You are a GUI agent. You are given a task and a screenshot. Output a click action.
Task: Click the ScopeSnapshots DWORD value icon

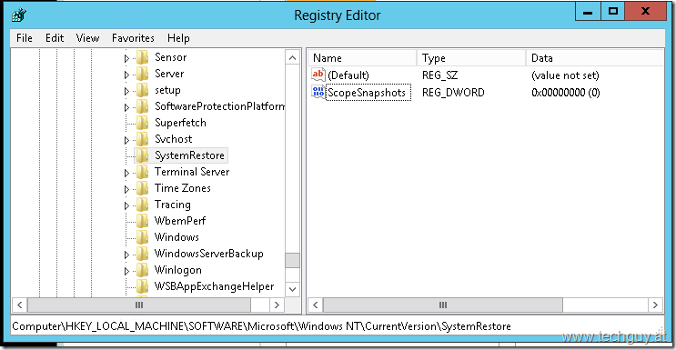coord(318,92)
